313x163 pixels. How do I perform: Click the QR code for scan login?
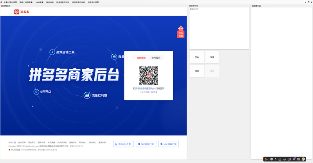pos(149,75)
